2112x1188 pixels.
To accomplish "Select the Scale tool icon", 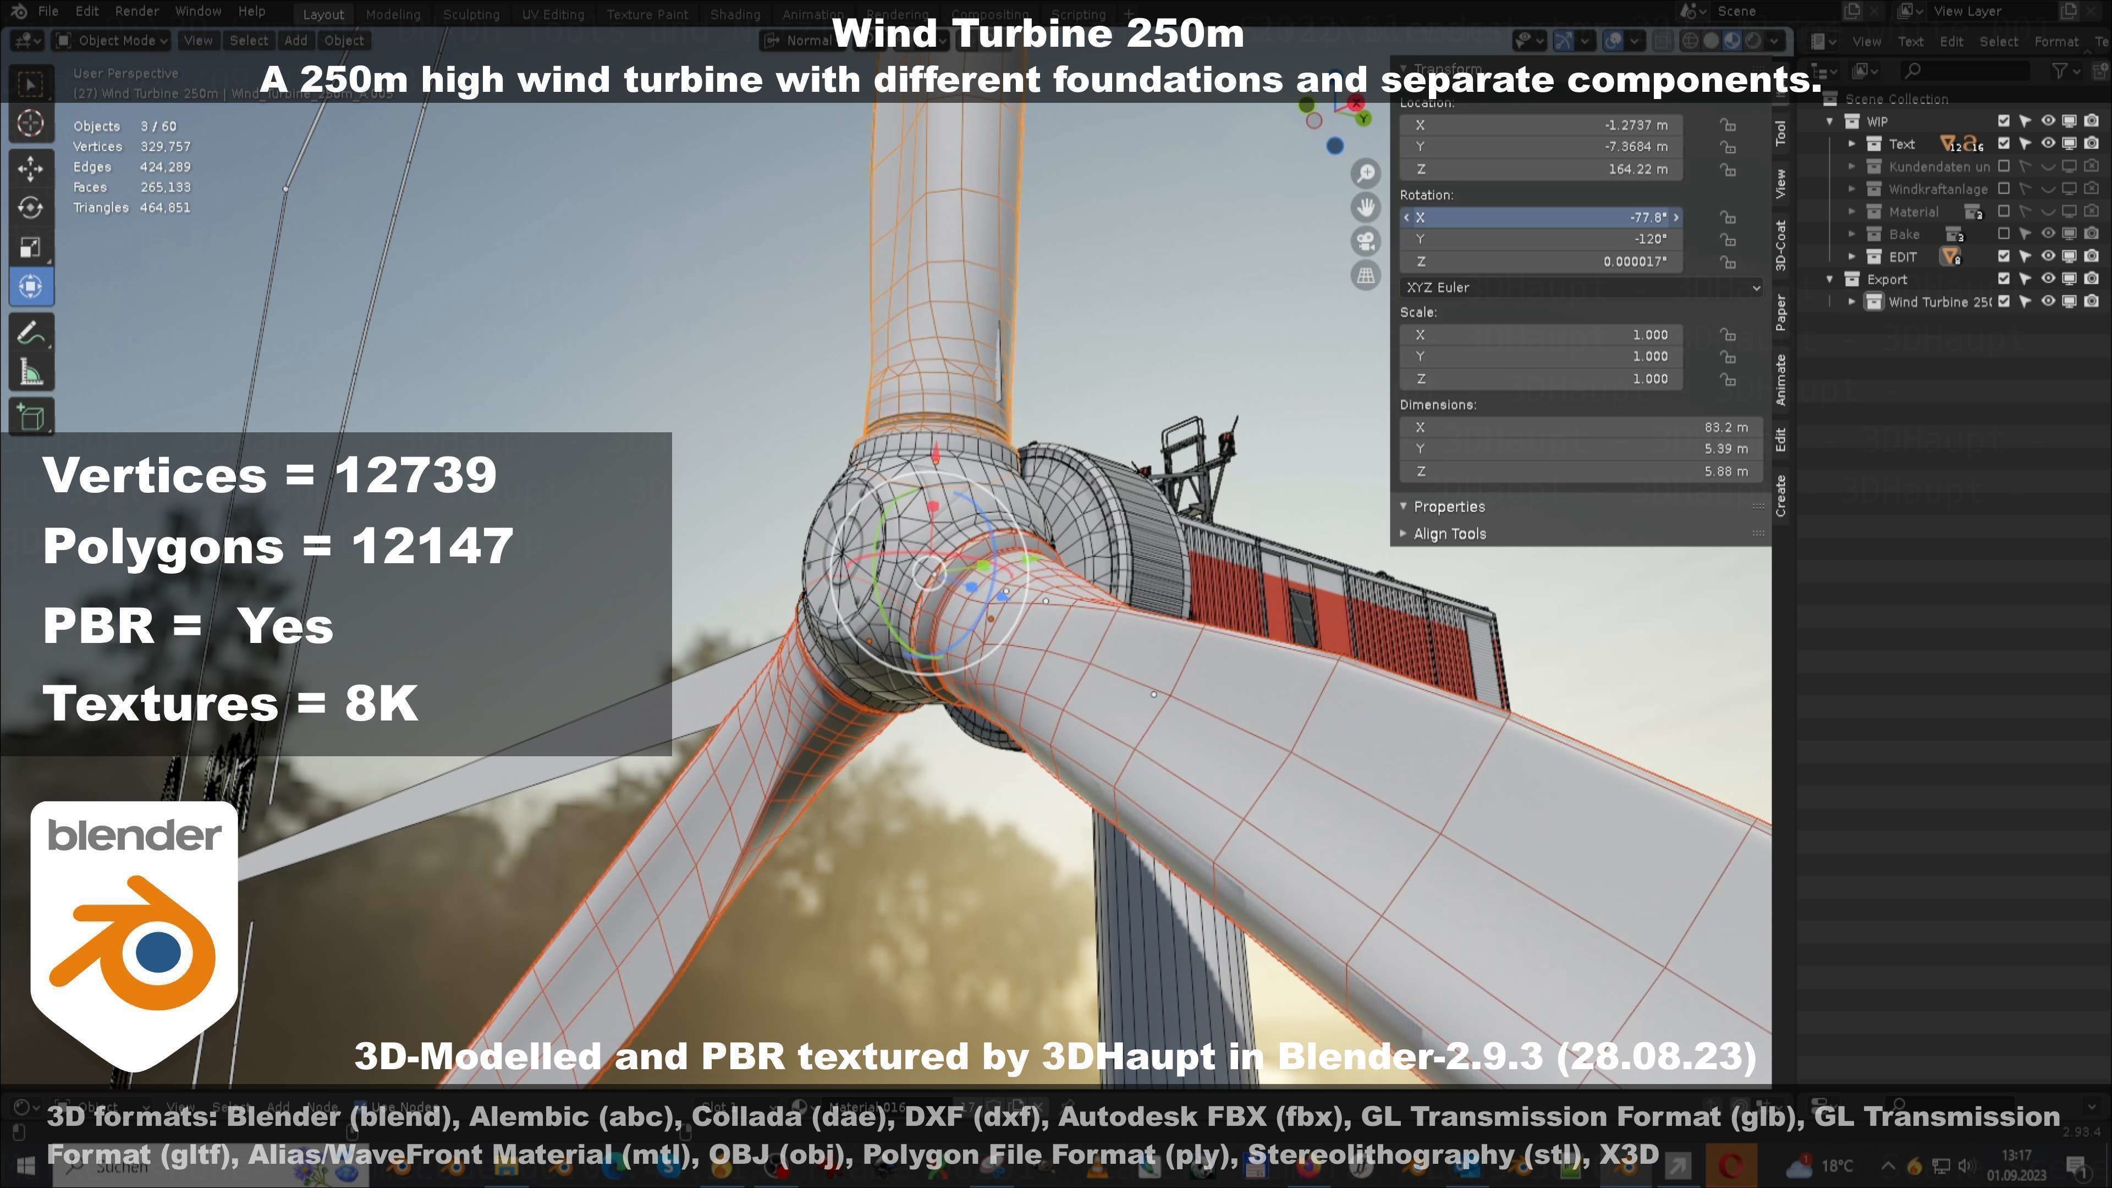I will click(30, 247).
